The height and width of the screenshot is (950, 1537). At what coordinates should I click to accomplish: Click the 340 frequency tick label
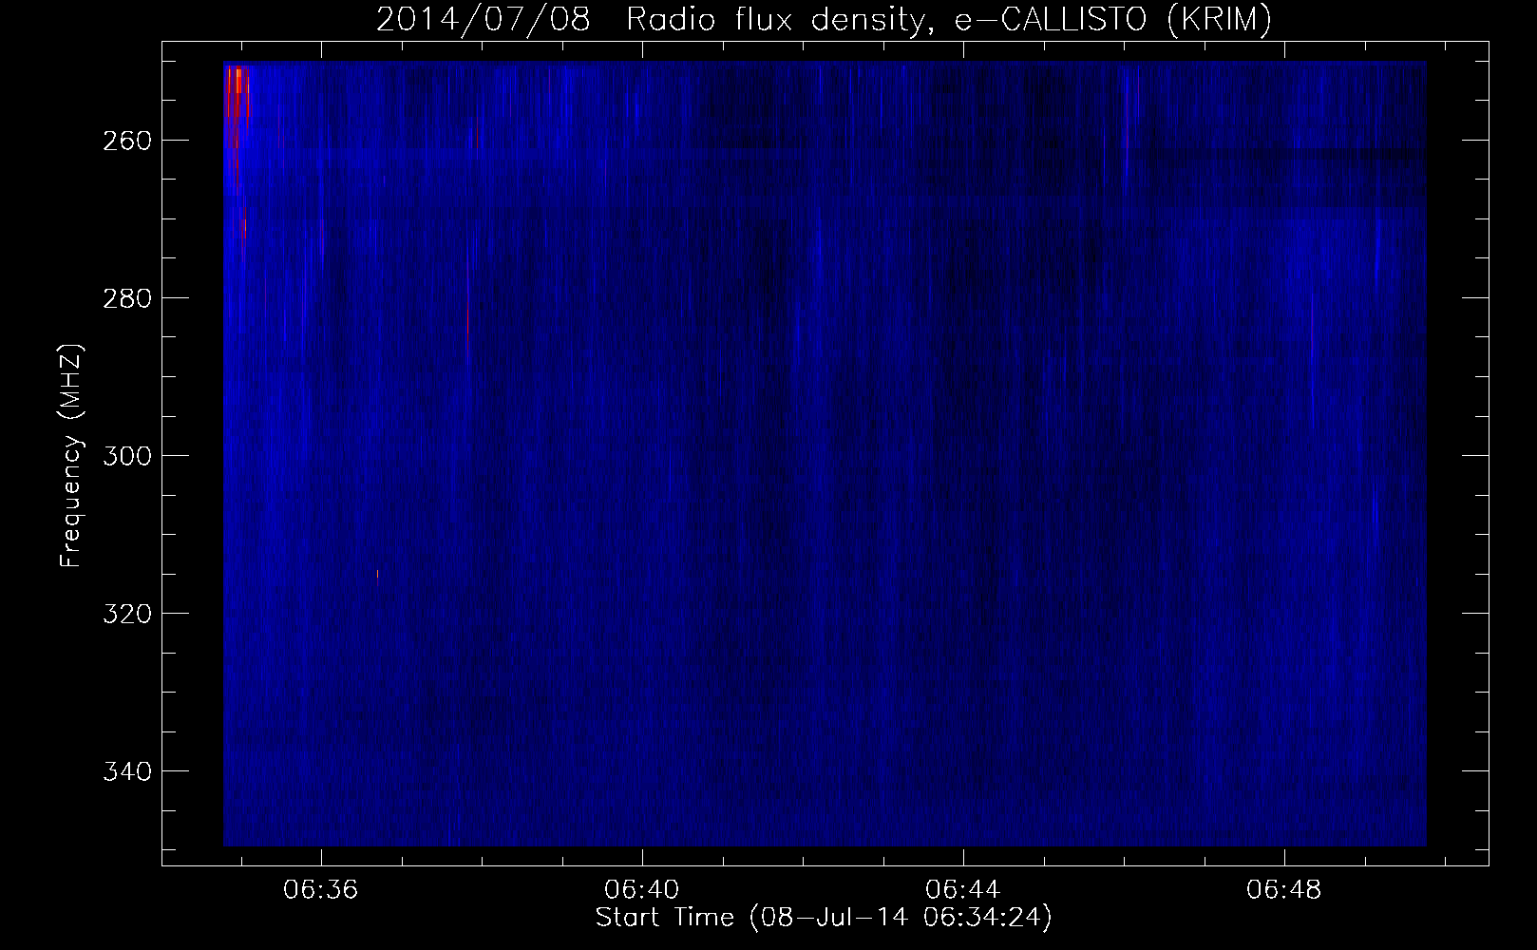pos(125,771)
